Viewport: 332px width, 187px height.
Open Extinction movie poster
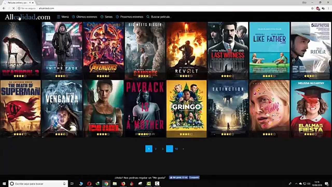(x=228, y=109)
